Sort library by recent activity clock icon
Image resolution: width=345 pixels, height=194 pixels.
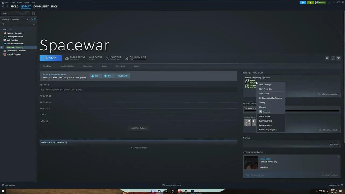tap(32, 19)
